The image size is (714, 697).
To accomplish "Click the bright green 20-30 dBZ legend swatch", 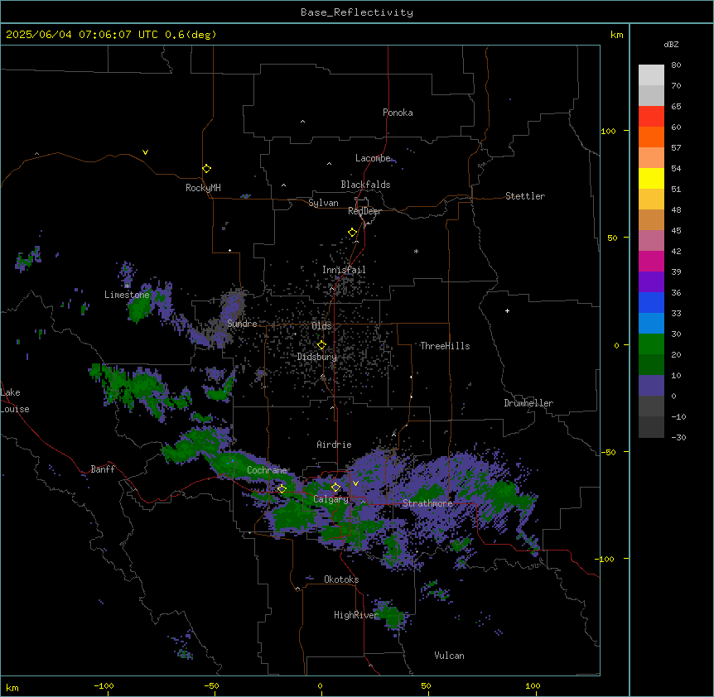I will 651,344.
